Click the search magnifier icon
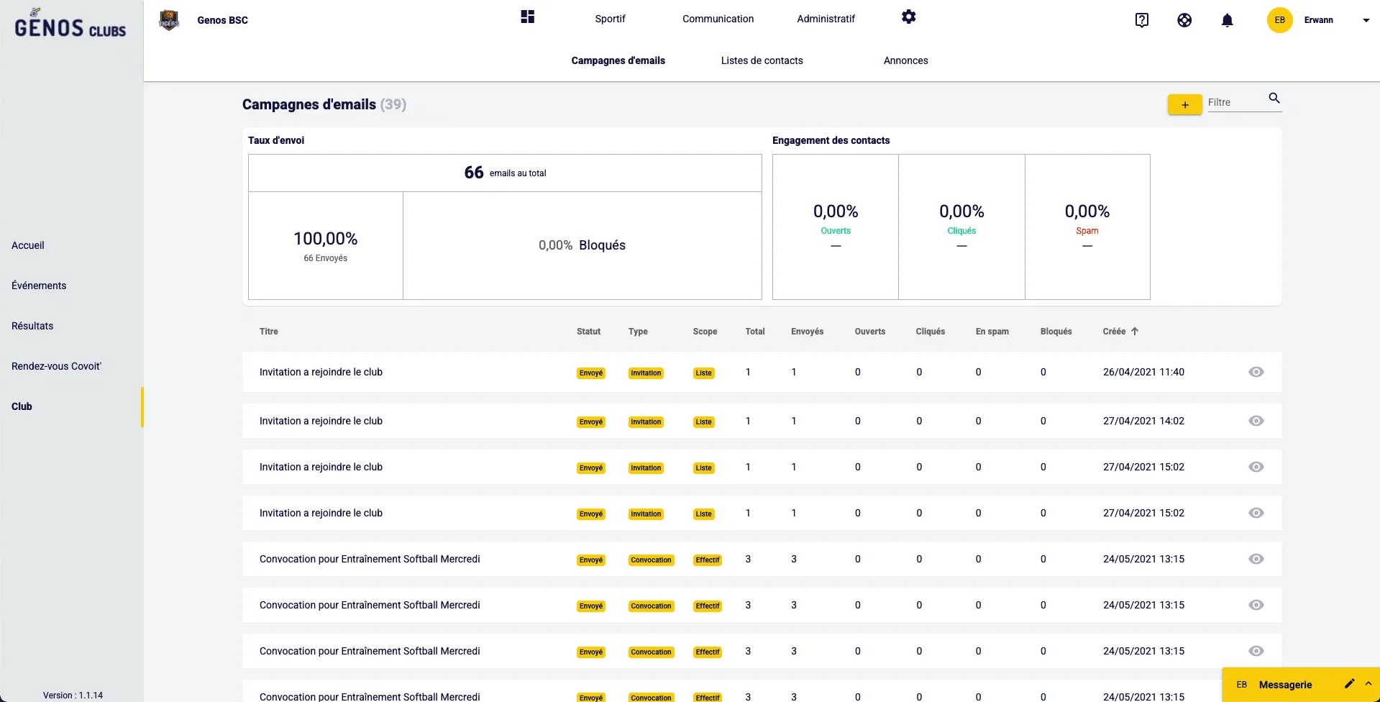This screenshot has width=1380, height=702. 1274,99
